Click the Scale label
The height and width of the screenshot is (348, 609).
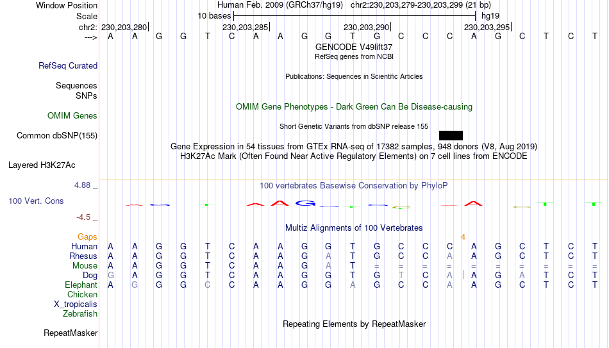click(x=87, y=16)
